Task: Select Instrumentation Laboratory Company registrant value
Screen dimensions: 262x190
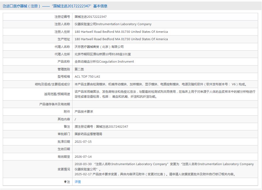Action: tap(113, 24)
